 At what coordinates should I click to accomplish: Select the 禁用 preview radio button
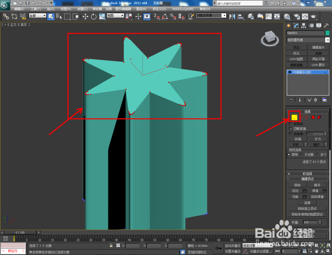pyautogui.click(x=289, y=154)
